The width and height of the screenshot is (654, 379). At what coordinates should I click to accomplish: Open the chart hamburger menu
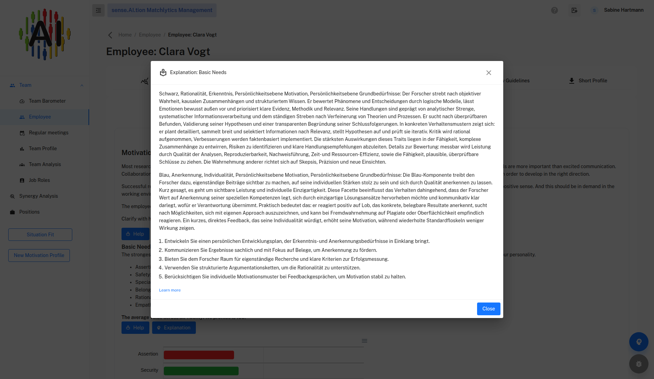pyautogui.click(x=365, y=341)
